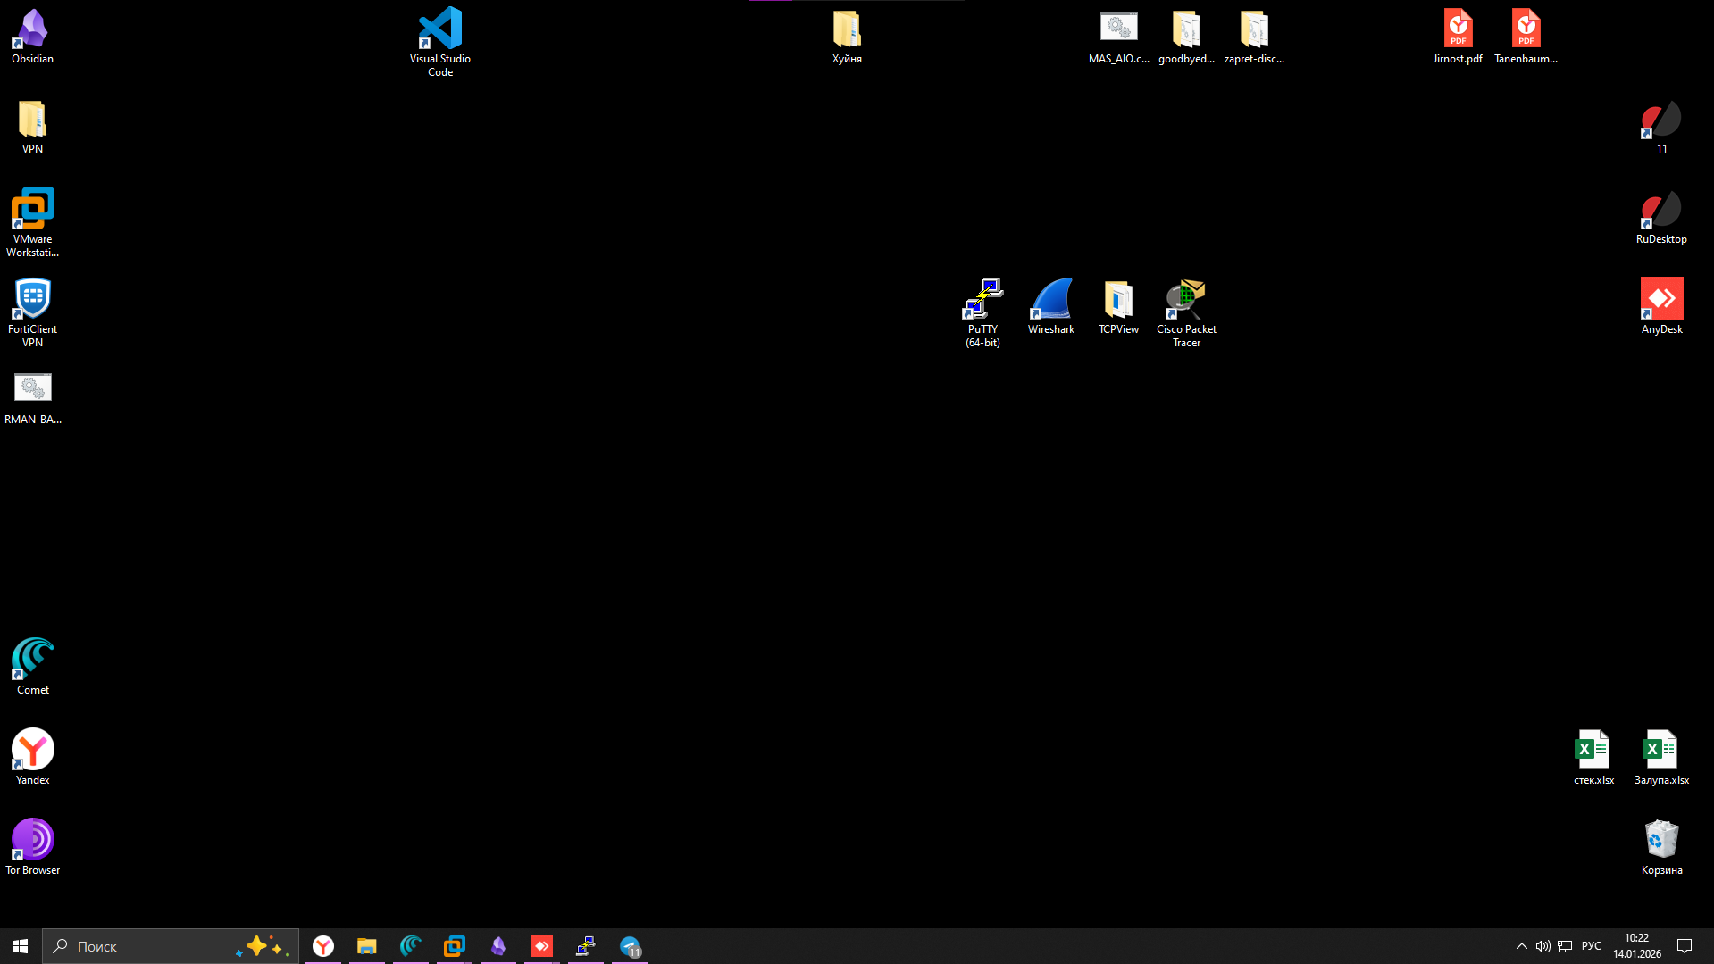Switch the РУС input language indicator

(1592, 946)
